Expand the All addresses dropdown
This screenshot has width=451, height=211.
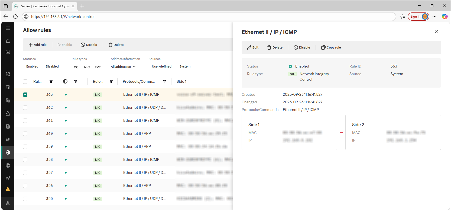pos(123,67)
